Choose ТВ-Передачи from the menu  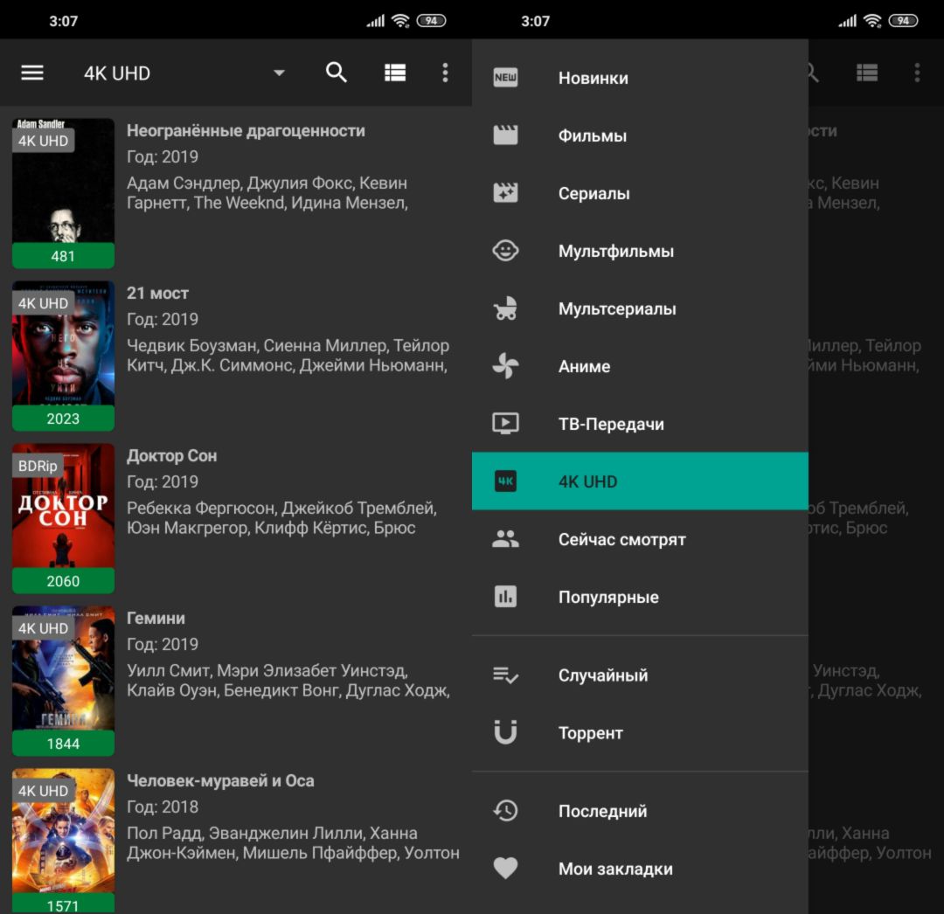611,425
